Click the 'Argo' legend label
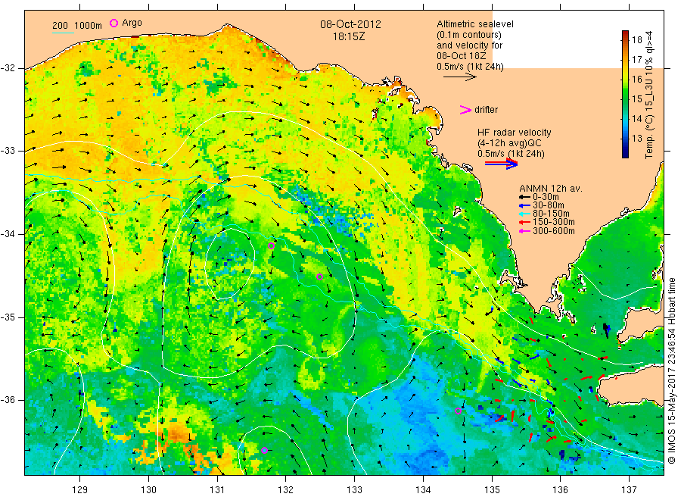The image size is (681, 500). (x=132, y=23)
